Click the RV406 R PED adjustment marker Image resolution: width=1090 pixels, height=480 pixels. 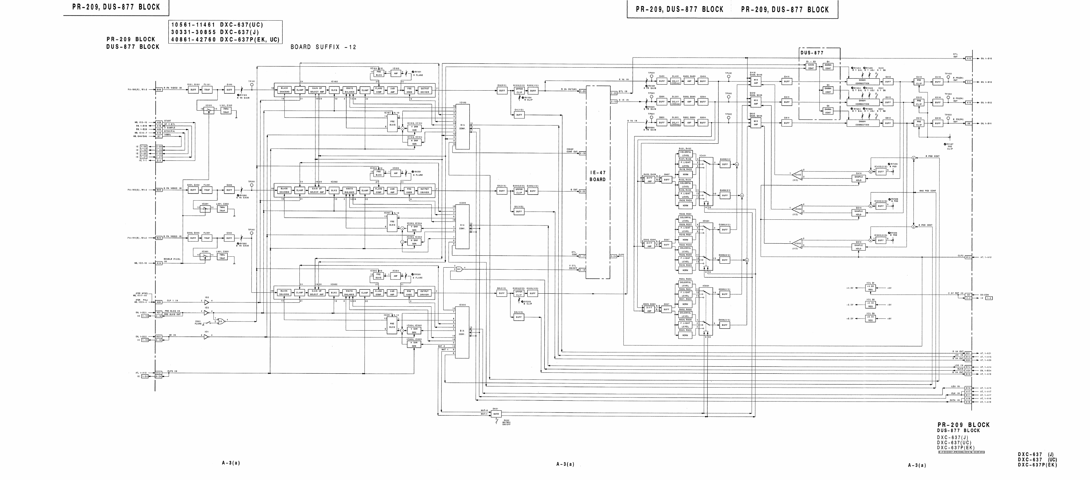coord(890,164)
